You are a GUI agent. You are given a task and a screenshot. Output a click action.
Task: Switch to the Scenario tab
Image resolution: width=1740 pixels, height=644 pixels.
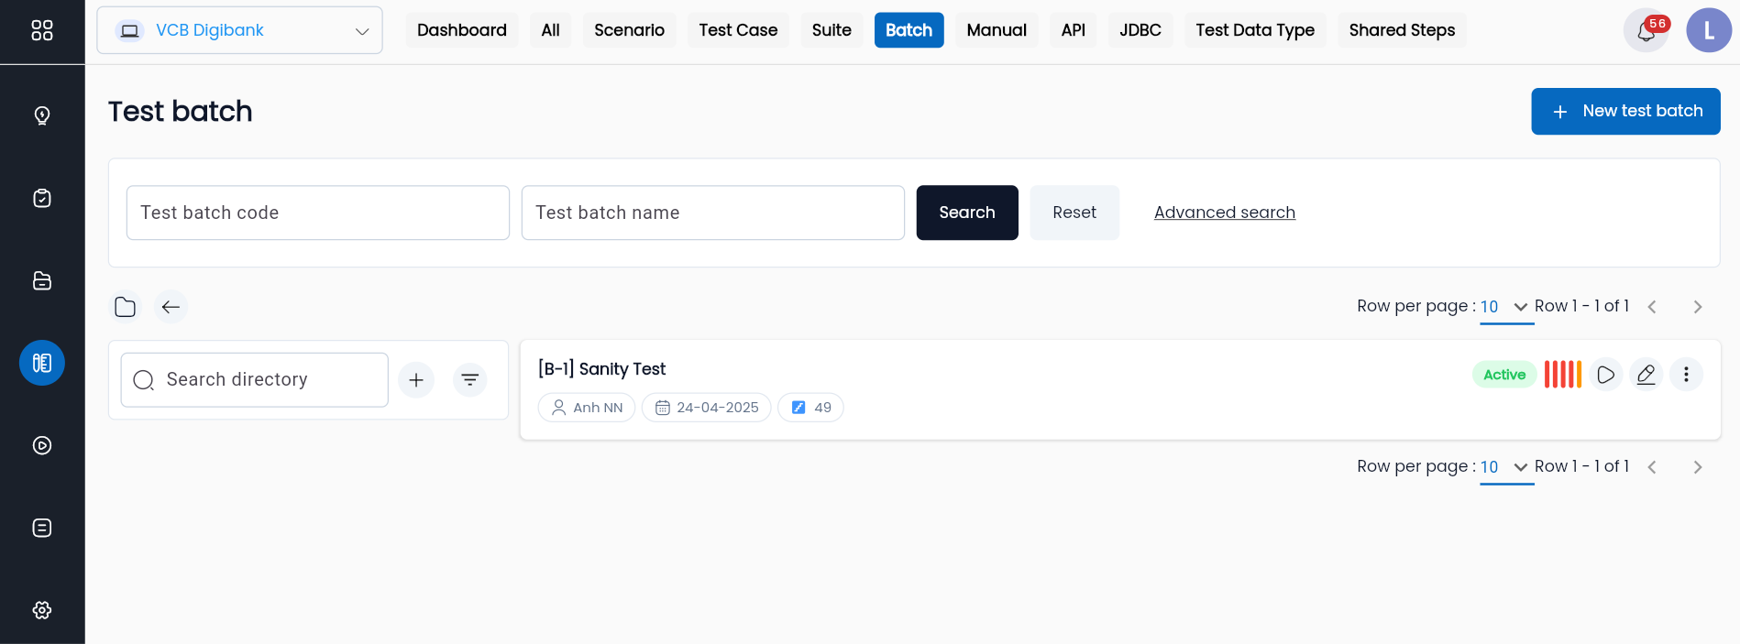click(x=629, y=30)
